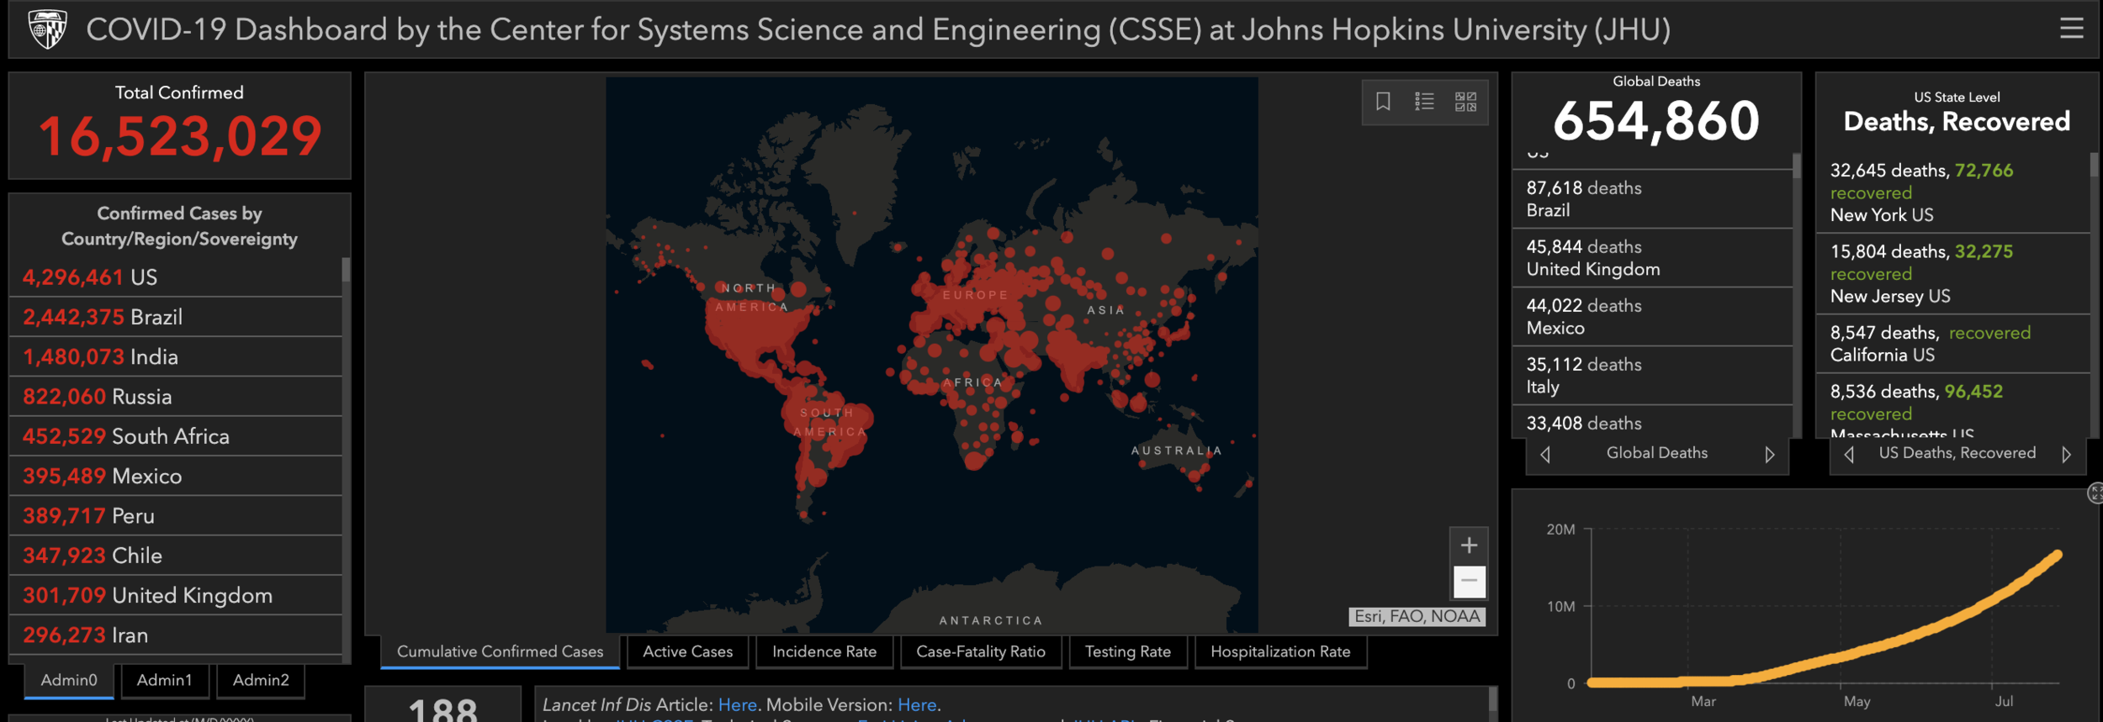Select Peru in confirmed cases list
Image resolution: width=2103 pixels, height=722 pixels.
point(175,515)
